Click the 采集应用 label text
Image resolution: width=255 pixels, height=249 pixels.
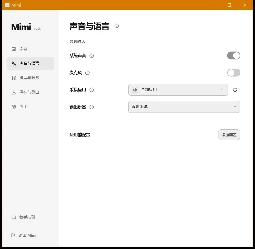(x=78, y=90)
